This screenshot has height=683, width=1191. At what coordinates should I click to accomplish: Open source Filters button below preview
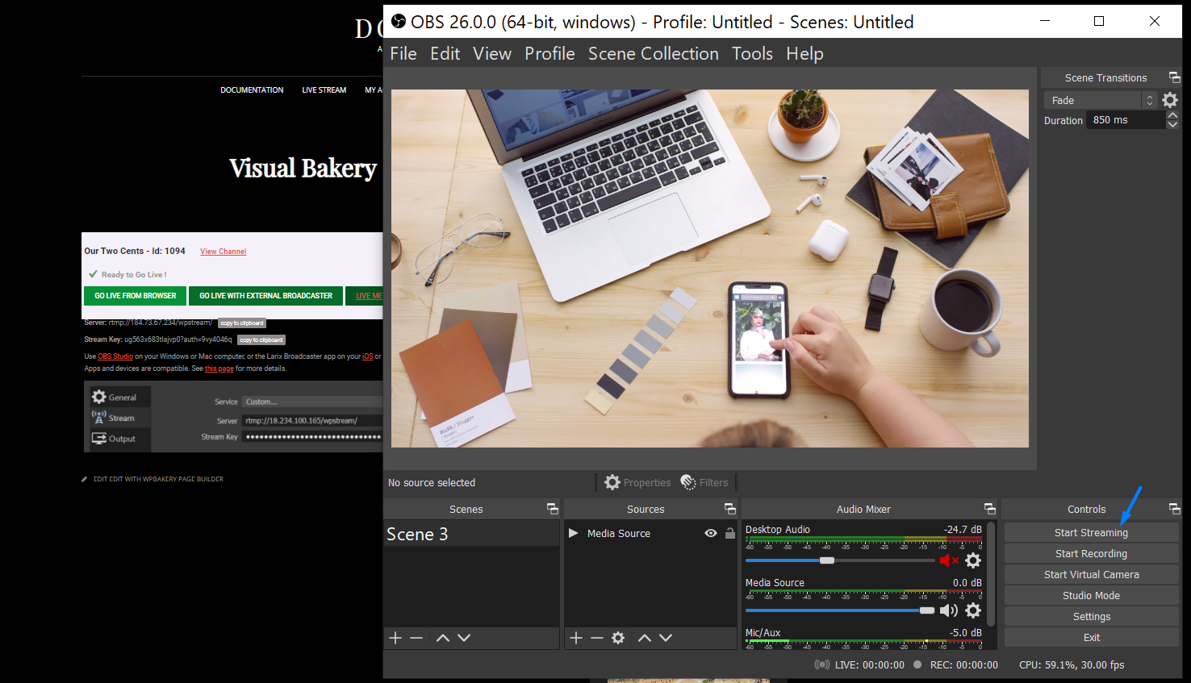704,482
